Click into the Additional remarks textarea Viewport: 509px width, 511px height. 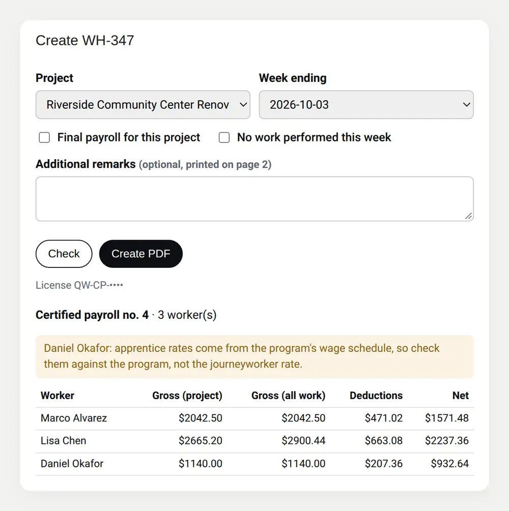[x=254, y=199]
